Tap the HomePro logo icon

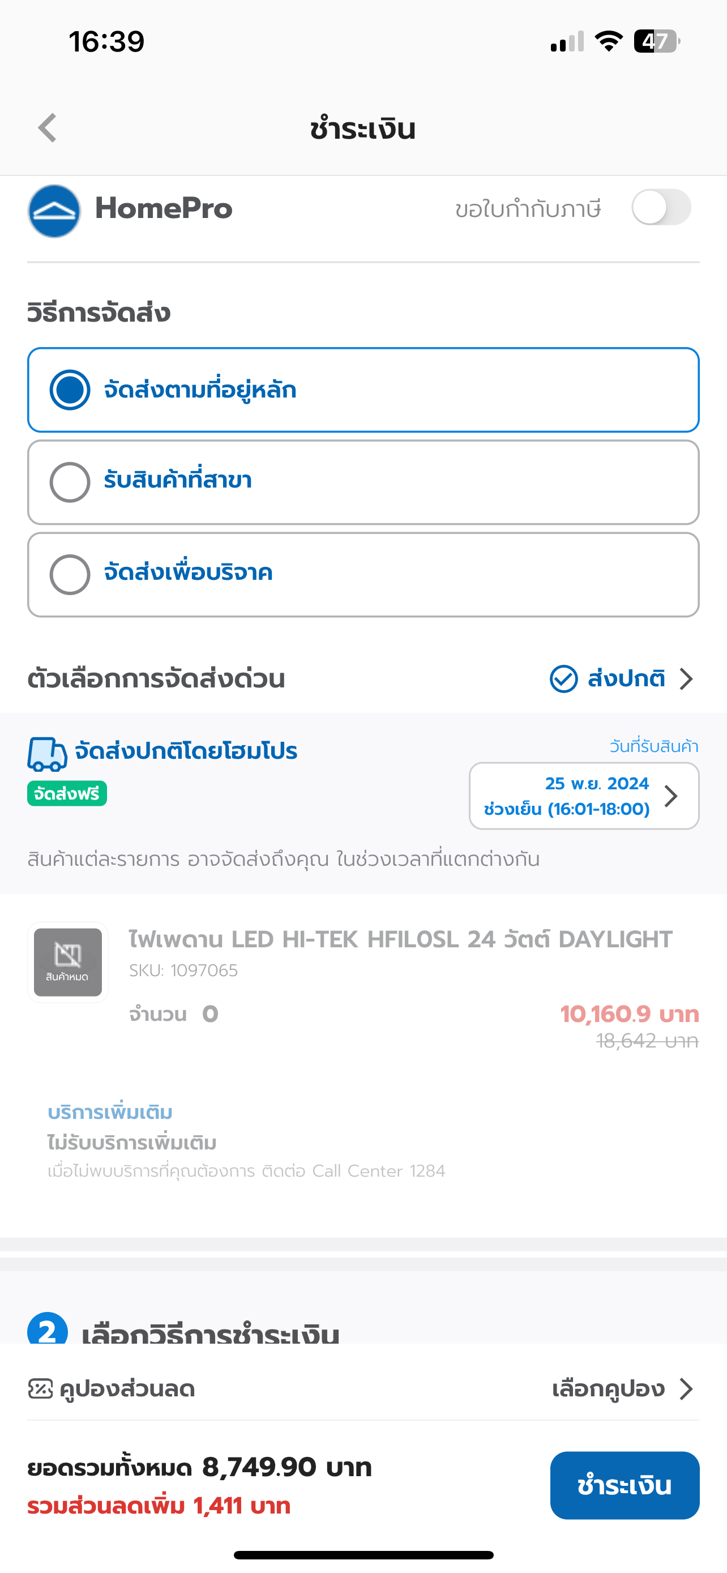coord(54,211)
